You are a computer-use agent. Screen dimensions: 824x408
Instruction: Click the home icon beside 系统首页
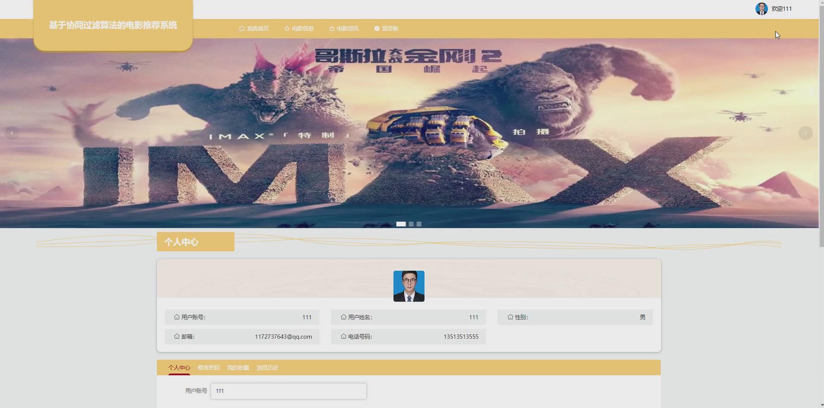(242, 28)
